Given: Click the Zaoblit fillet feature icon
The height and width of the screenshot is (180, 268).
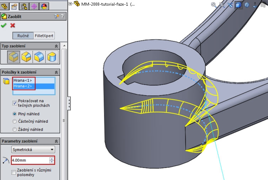Looking at the screenshot, I should (4, 16).
